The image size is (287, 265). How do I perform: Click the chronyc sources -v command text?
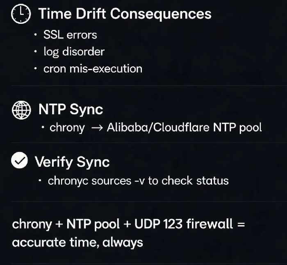point(96,181)
